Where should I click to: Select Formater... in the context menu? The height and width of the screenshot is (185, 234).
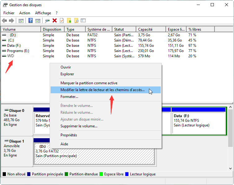69,97
